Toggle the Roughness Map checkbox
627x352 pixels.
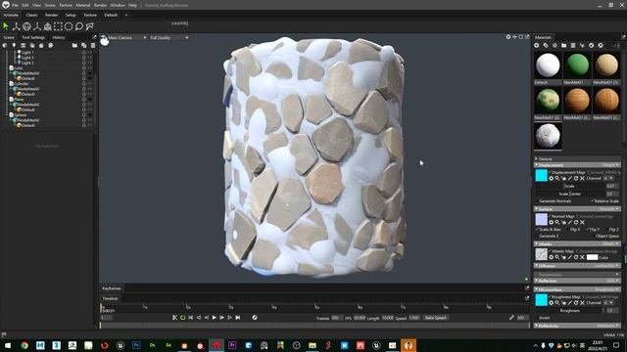(551, 297)
